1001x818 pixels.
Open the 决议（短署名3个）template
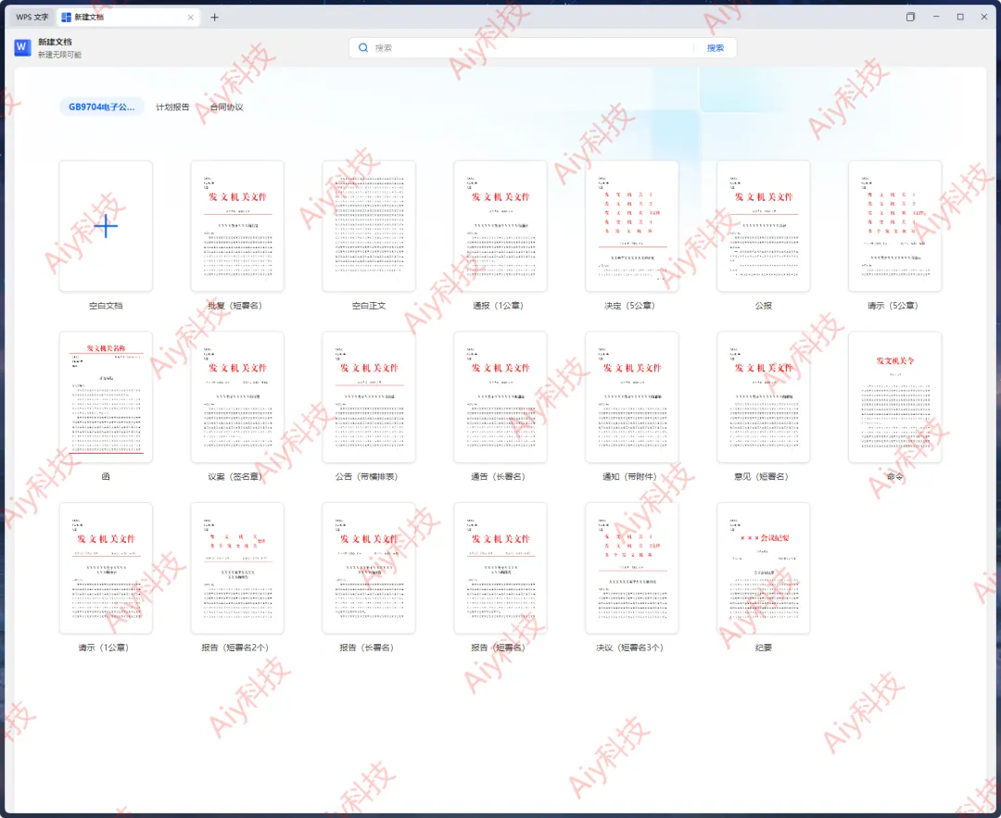click(x=632, y=568)
